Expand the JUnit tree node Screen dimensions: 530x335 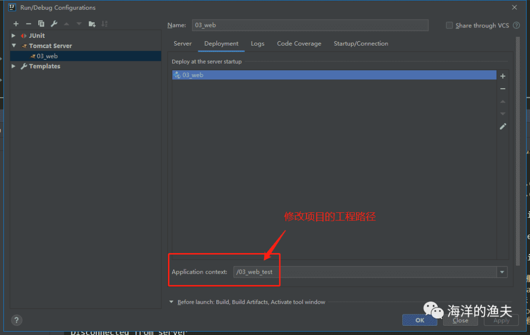pyautogui.click(x=14, y=35)
